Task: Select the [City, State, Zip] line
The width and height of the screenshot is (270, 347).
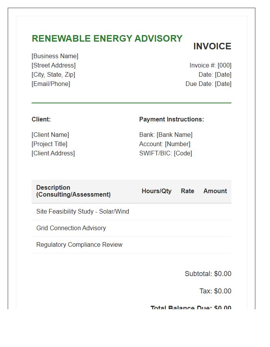Action: point(53,75)
